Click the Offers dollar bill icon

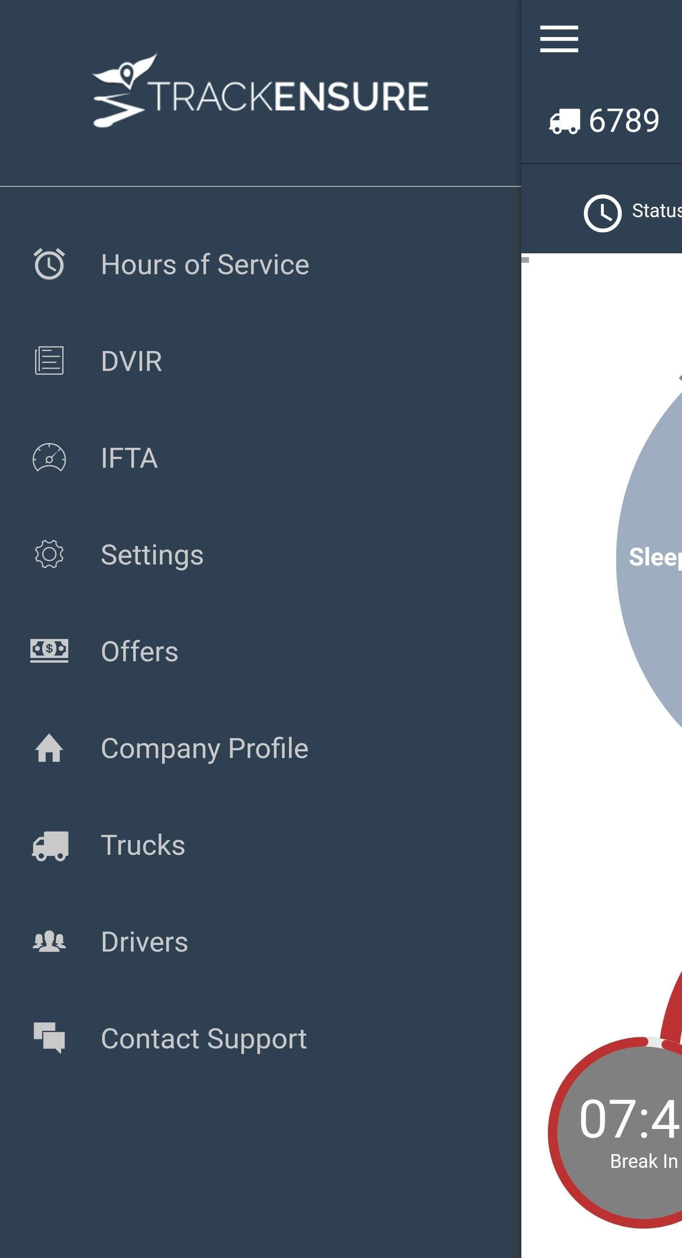(49, 650)
